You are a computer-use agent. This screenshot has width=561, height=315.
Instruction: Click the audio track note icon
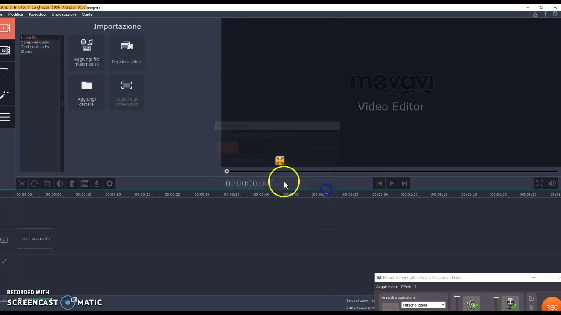click(4, 261)
